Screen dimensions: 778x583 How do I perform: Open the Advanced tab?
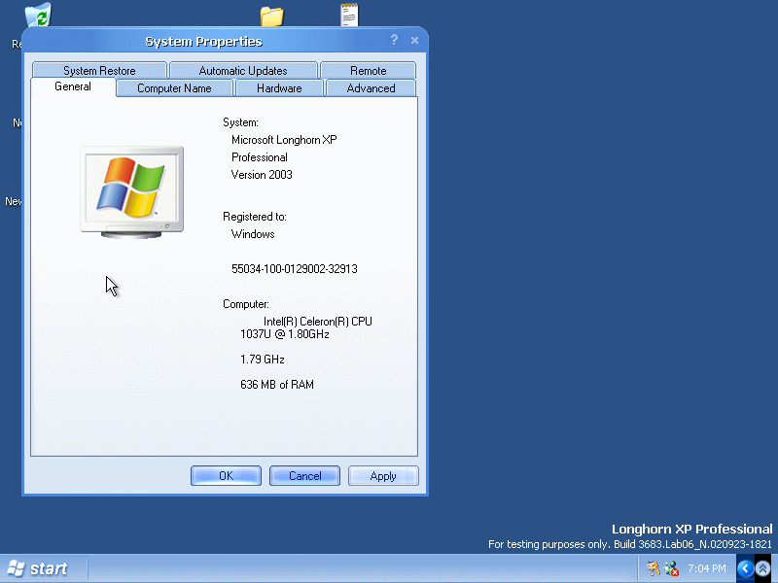tap(371, 88)
